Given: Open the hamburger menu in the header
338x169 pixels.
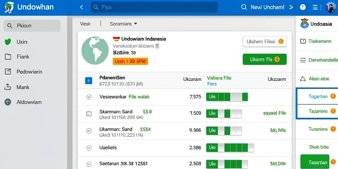Looking at the screenshot, I should [x=315, y=7].
